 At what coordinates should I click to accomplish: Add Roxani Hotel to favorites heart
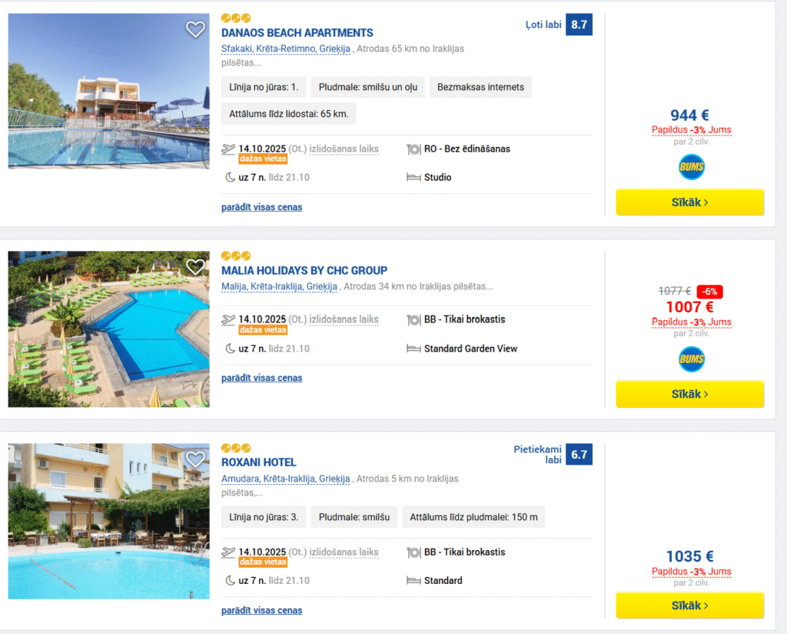pos(195,459)
